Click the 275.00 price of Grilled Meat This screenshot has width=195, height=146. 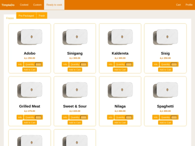click(x=30, y=111)
